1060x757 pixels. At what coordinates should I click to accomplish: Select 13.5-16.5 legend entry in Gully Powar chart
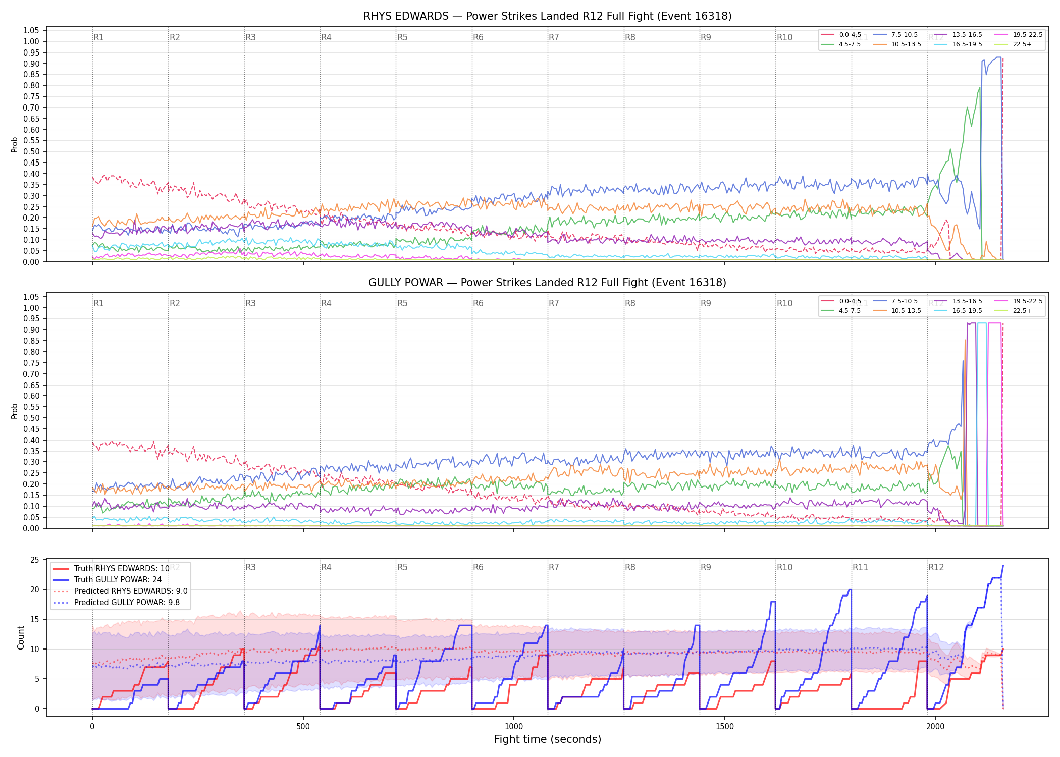pos(958,301)
